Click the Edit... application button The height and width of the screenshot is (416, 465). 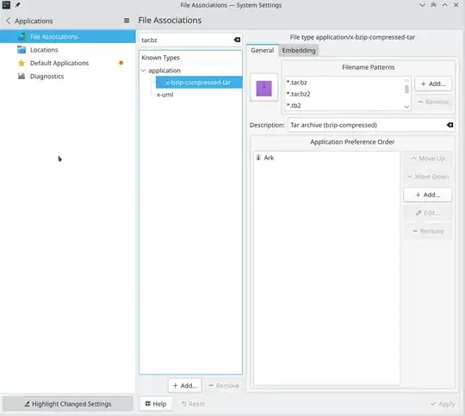[428, 213]
